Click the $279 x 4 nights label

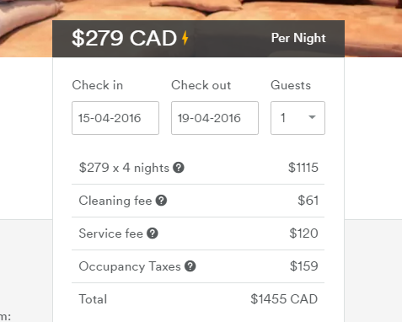point(124,168)
